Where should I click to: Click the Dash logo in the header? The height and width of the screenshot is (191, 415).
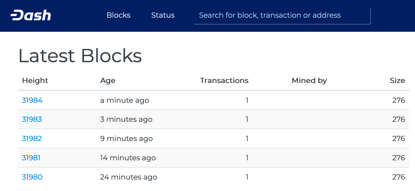point(31,15)
